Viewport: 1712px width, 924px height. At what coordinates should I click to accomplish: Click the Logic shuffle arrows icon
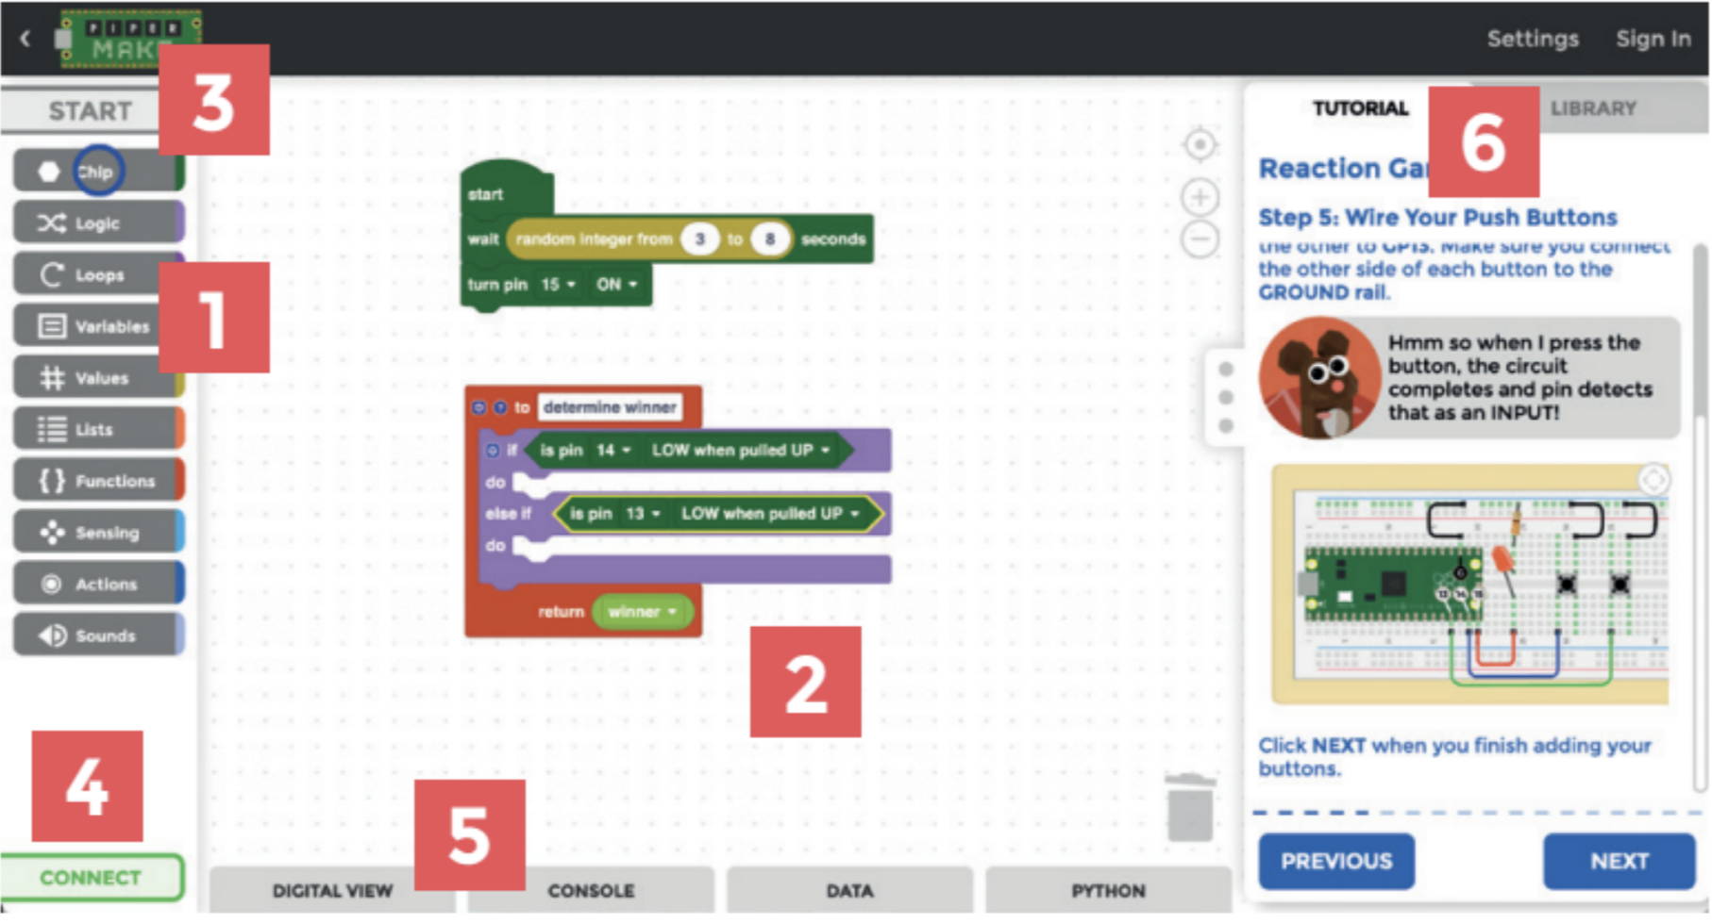(x=51, y=223)
